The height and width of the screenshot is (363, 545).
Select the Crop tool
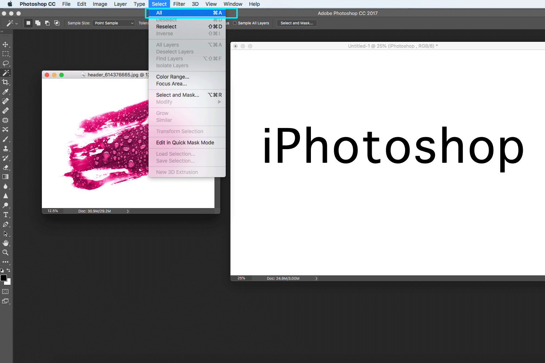coord(5,82)
